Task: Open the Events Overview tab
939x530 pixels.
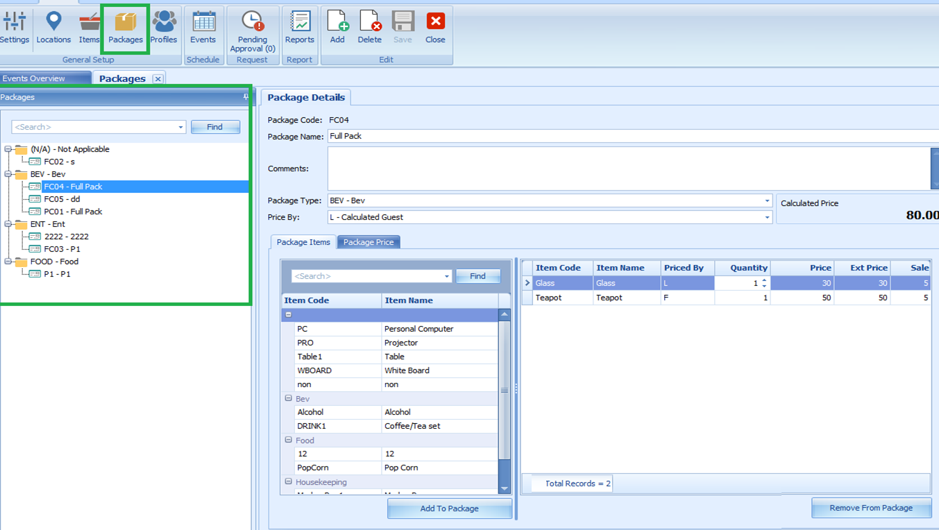Action: pos(42,78)
